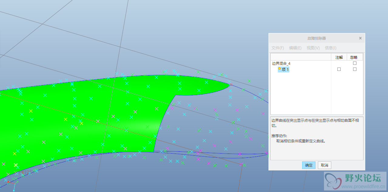The height and width of the screenshot is (192, 388).
Task: Click the 注解 column header
Action: click(x=339, y=57)
